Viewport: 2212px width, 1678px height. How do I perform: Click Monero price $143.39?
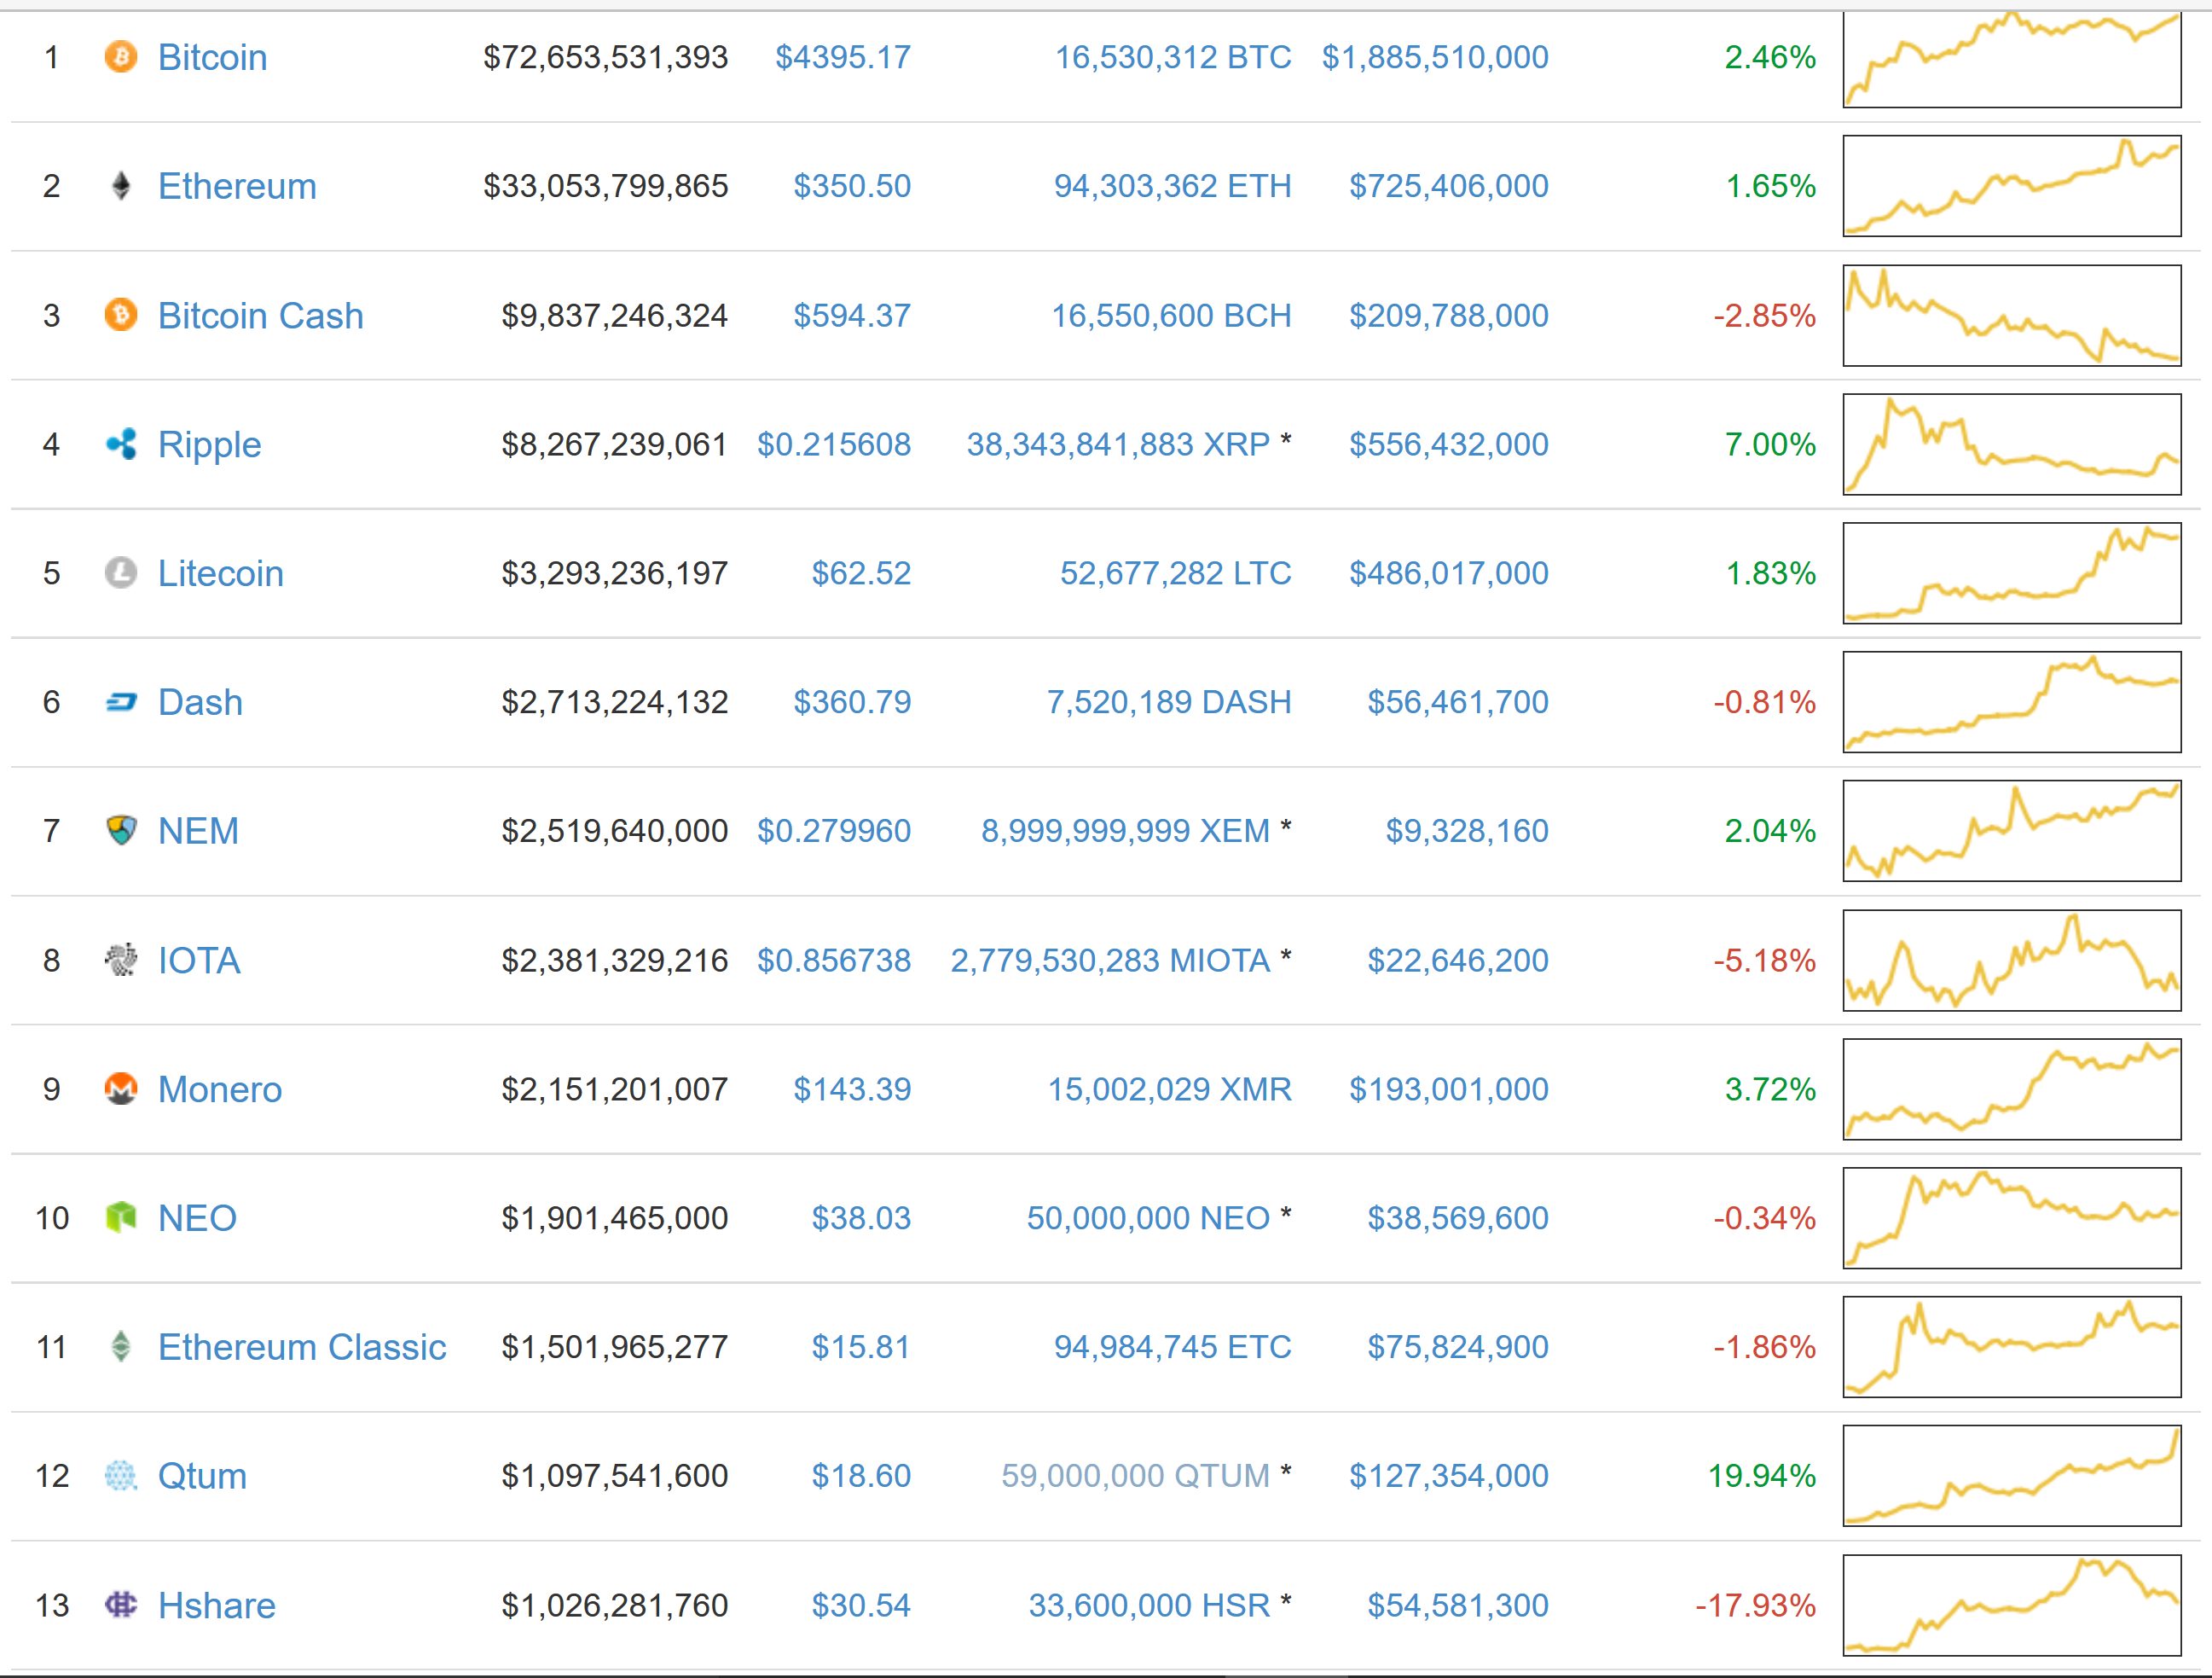click(x=853, y=1089)
